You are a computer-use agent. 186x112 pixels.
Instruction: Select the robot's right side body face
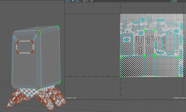click(50, 55)
